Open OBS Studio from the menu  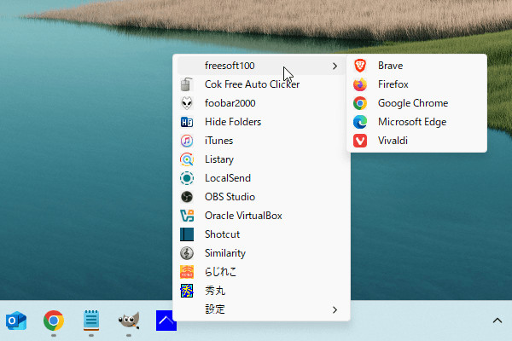pos(261,197)
